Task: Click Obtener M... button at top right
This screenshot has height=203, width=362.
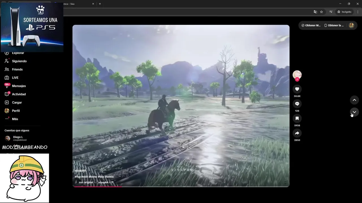Action: [311, 25]
